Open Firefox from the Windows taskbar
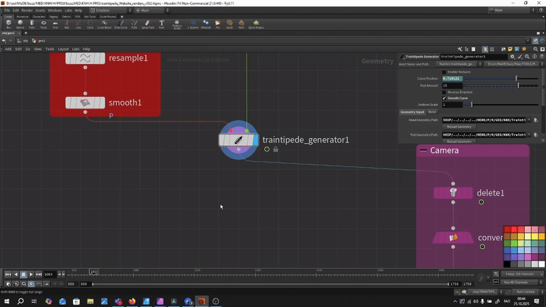The image size is (546, 307). (x=132, y=301)
